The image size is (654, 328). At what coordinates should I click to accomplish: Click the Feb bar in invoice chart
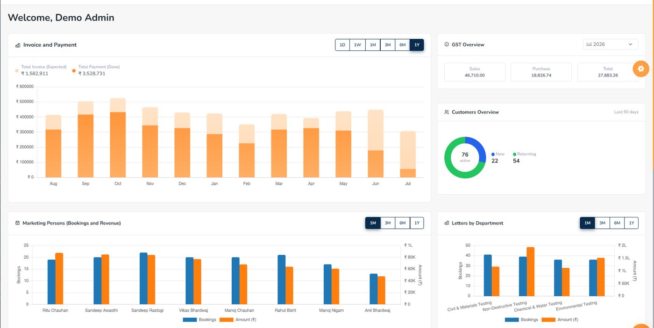[247, 151]
